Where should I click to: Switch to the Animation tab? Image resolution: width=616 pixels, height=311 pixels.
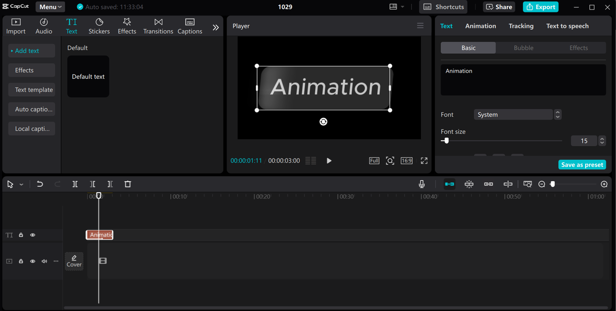(x=481, y=26)
